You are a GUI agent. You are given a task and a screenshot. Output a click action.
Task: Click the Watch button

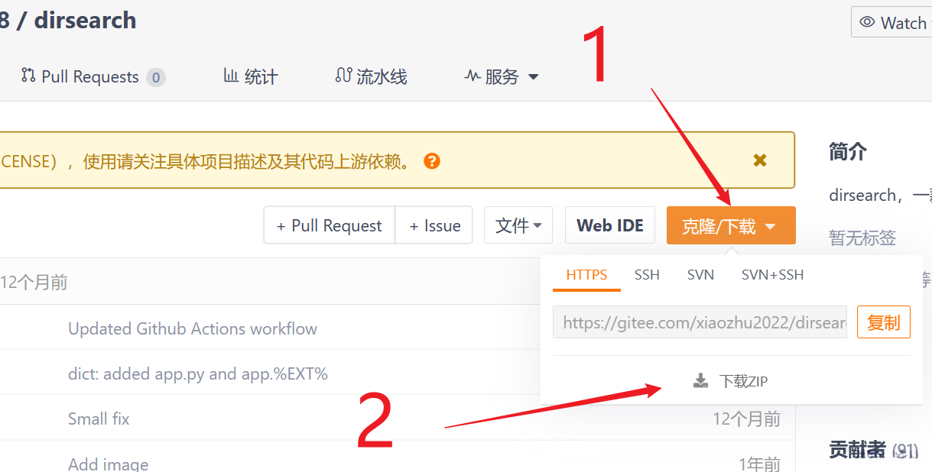pyautogui.click(x=892, y=22)
